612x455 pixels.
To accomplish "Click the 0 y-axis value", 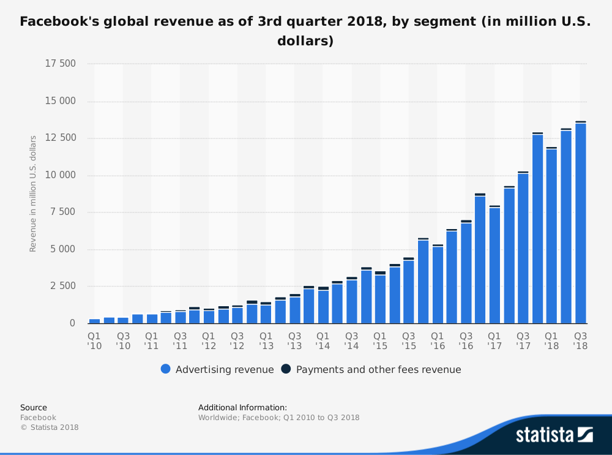I will point(73,323).
